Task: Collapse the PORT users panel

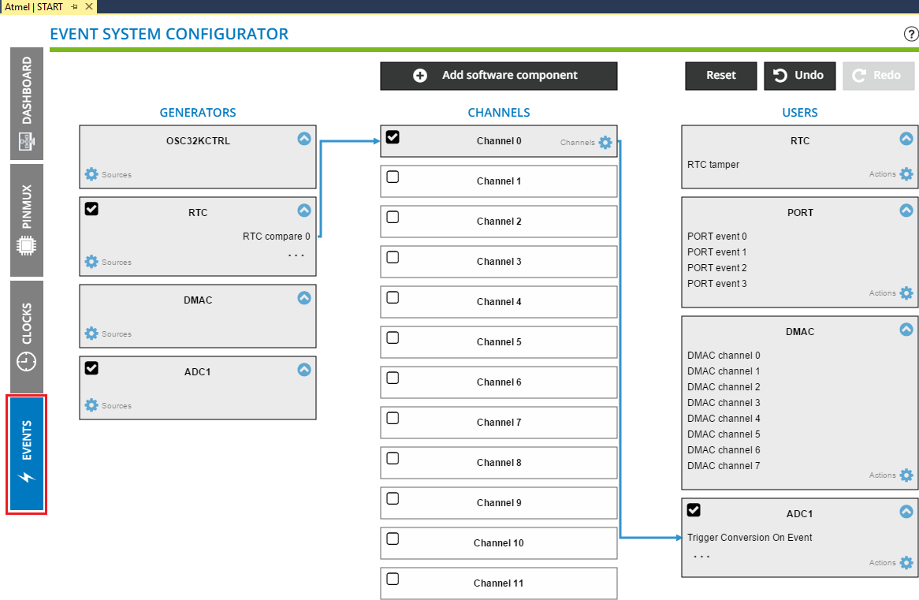Action: click(x=906, y=211)
